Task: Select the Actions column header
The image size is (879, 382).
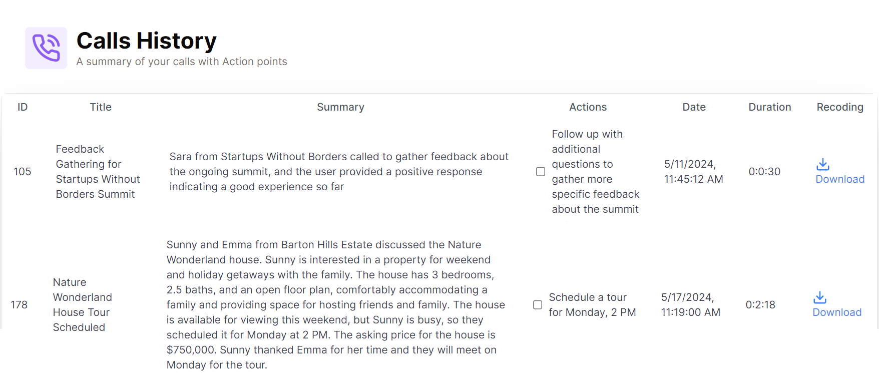Action: point(588,107)
